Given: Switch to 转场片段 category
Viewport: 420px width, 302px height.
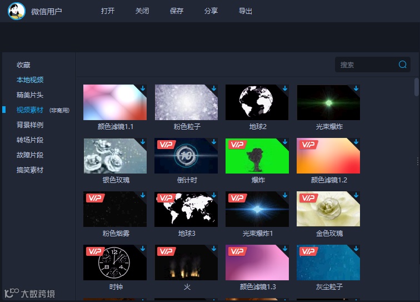Looking at the screenshot, I should tap(30, 140).
